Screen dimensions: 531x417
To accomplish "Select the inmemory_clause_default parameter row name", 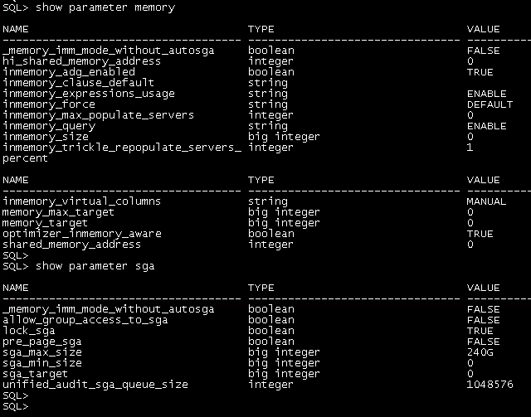I will 78,83.
